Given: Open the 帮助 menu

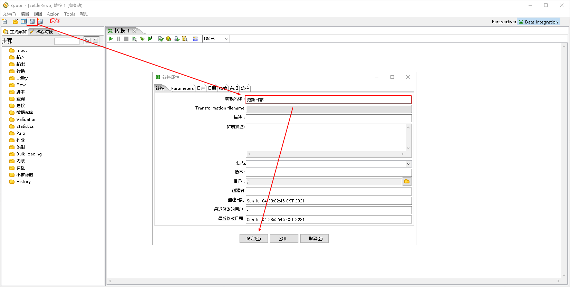Looking at the screenshot, I should point(84,14).
